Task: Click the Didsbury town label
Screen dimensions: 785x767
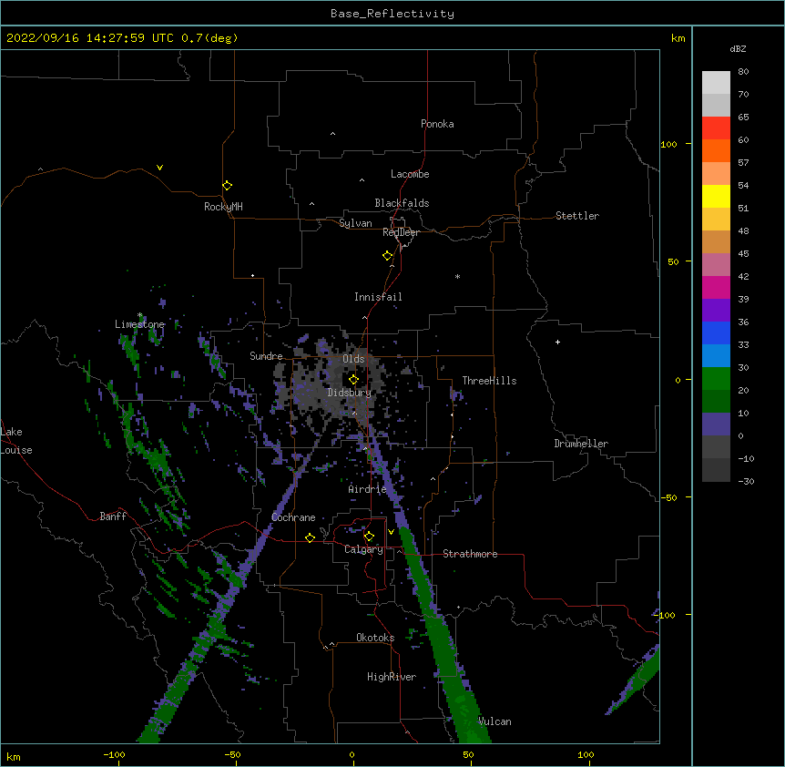Action: (349, 393)
